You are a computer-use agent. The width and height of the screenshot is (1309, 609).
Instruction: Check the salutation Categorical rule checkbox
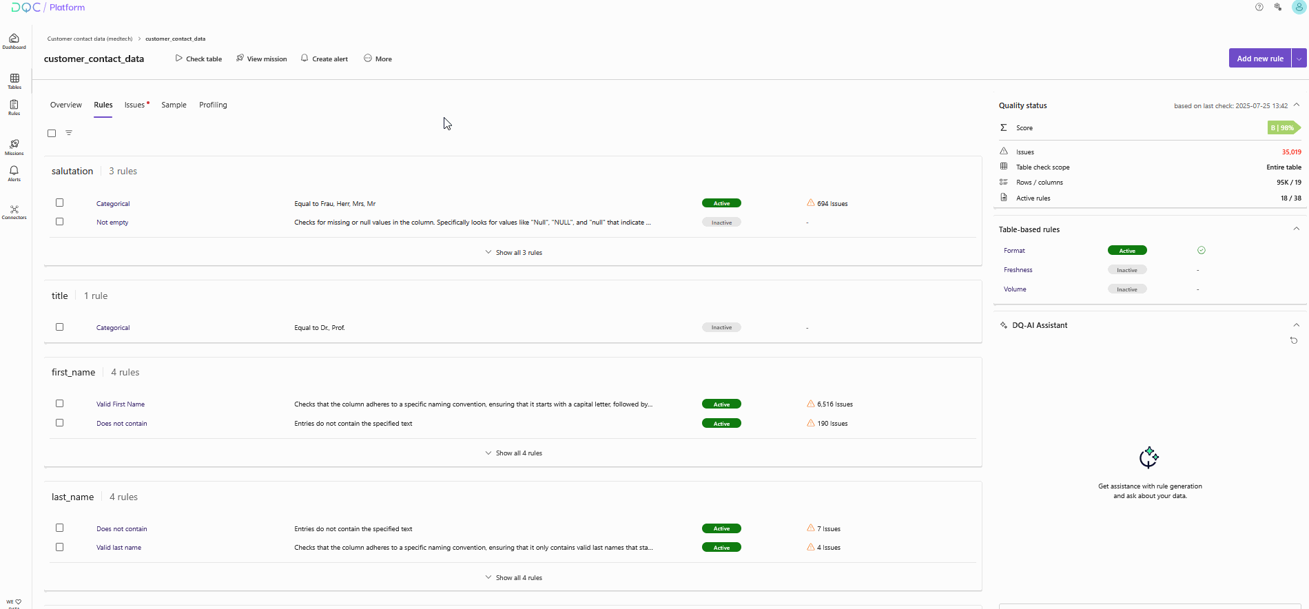coord(60,203)
